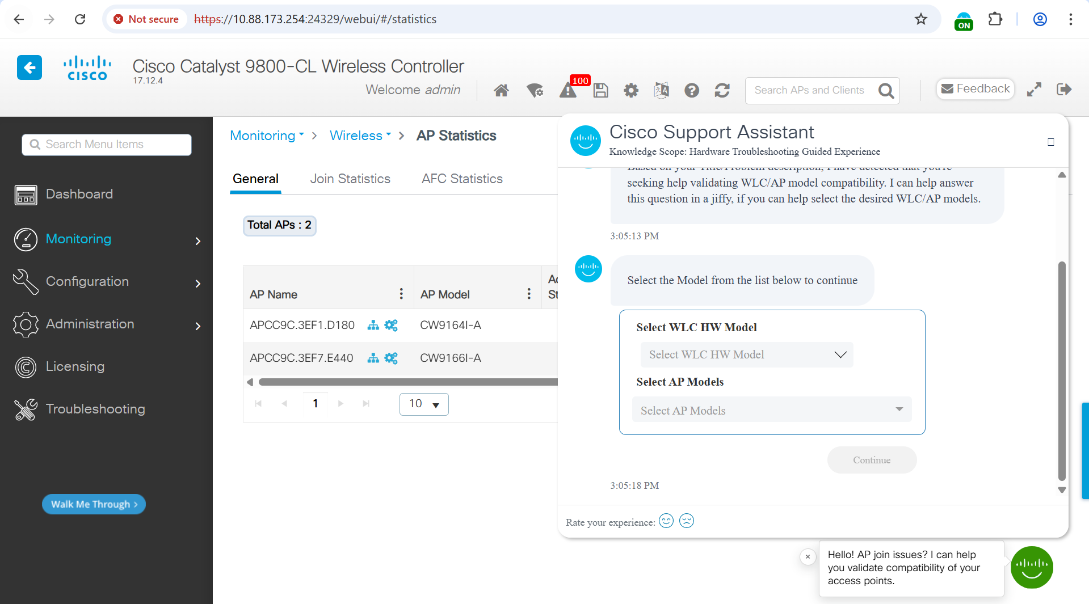Image resolution: width=1089 pixels, height=604 pixels.
Task: Switch to the General tab
Action: pyautogui.click(x=255, y=179)
